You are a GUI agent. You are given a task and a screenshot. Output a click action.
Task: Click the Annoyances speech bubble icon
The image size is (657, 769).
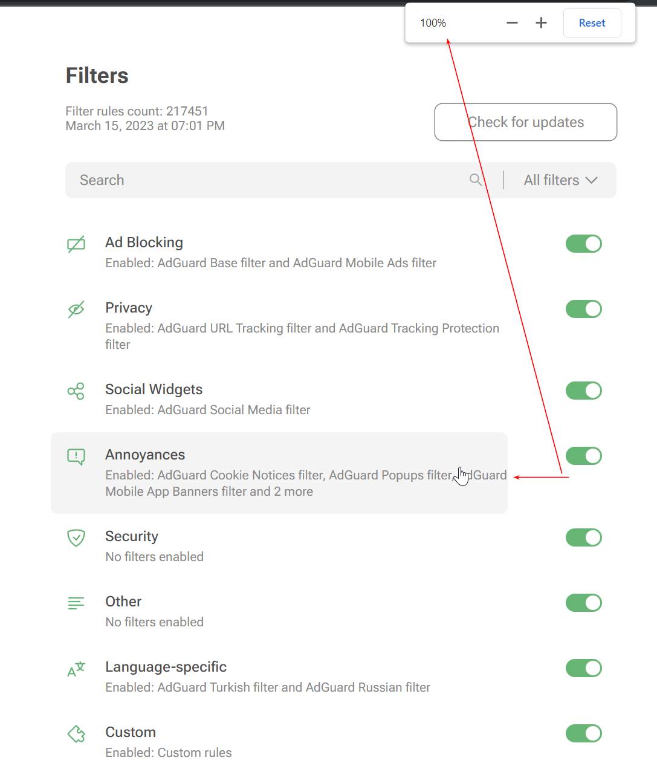coord(76,456)
